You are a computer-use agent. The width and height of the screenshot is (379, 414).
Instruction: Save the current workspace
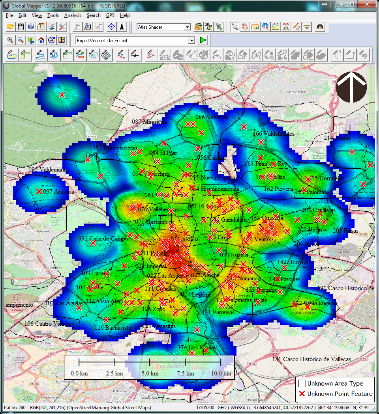click(21, 27)
